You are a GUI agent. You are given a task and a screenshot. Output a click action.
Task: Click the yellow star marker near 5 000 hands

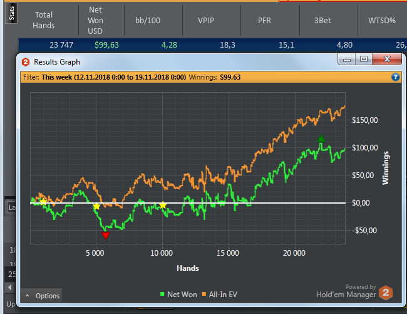click(96, 206)
